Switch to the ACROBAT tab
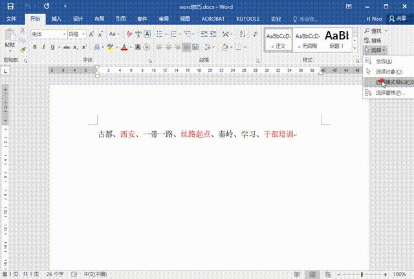This screenshot has height=279, width=414. point(213,19)
